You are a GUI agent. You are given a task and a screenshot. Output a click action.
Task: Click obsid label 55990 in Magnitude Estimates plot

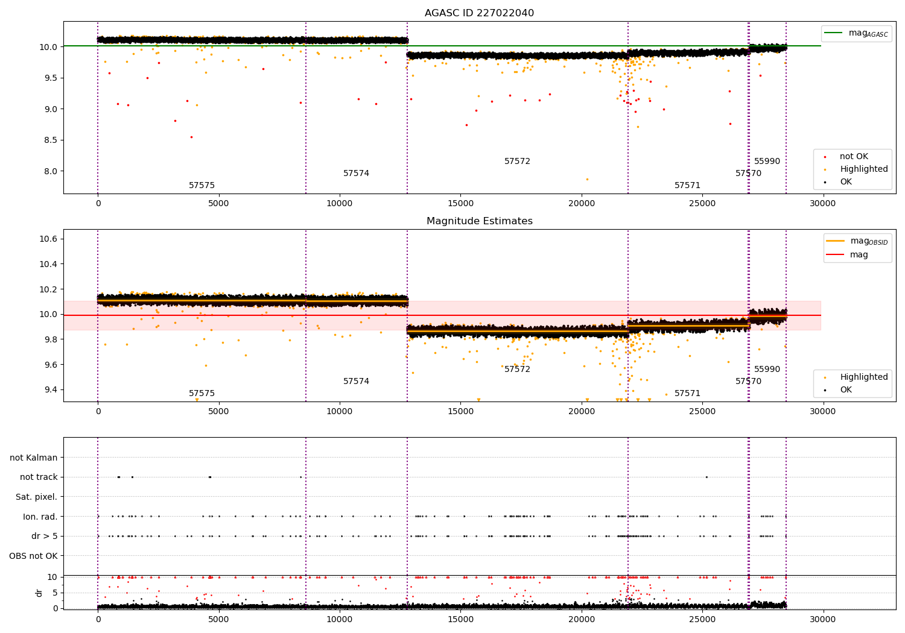767,370
